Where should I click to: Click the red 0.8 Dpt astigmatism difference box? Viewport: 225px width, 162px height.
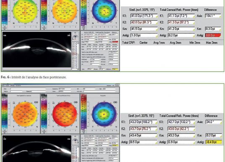[213, 35]
